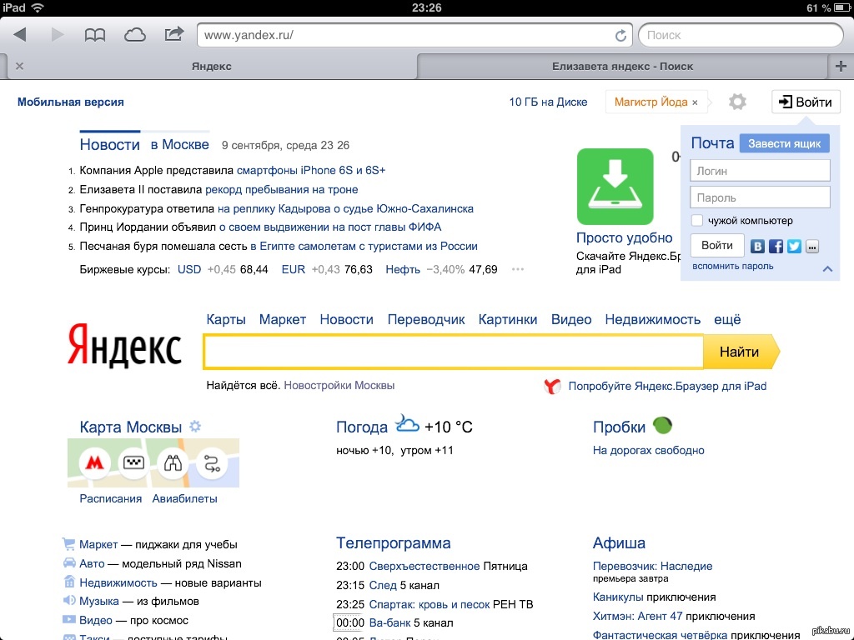Screen dimensions: 854x640
Task: Open вспомнить пароль link
Action: (x=732, y=266)
